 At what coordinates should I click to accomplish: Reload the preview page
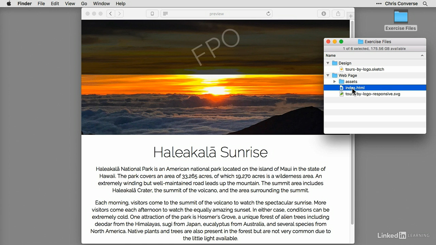click(268, 14)
